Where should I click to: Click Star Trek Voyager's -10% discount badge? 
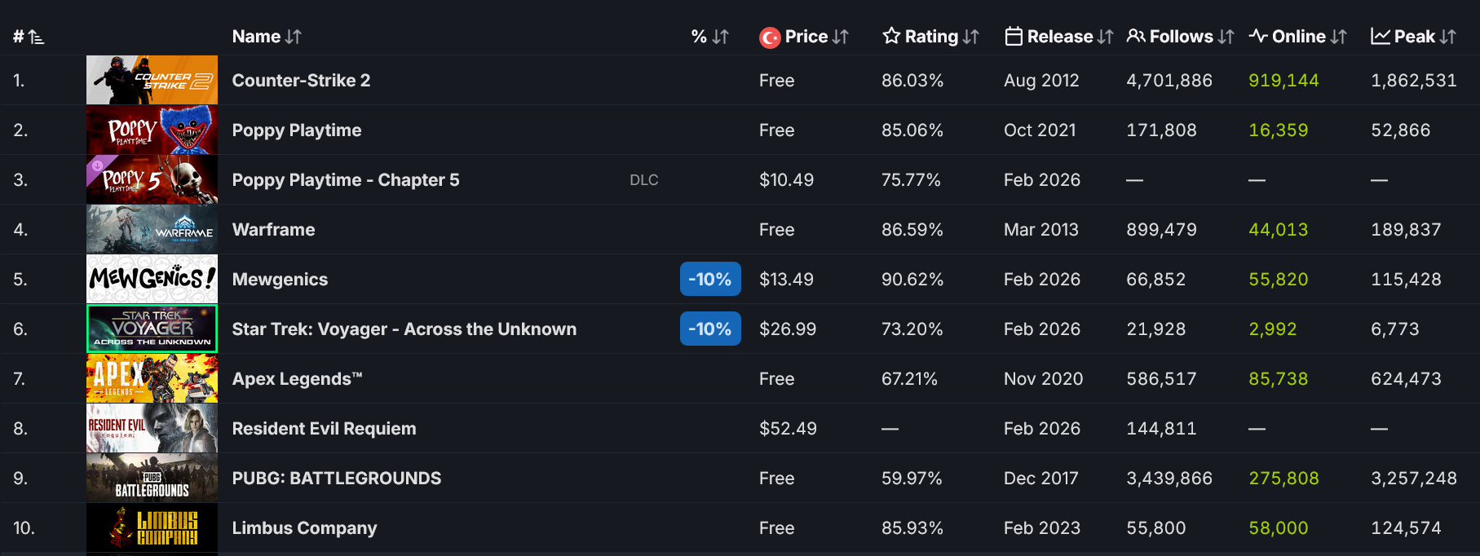[710, 329]
